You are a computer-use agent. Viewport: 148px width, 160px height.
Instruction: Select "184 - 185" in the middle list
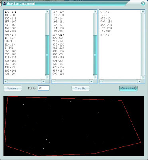click(58, 28)
